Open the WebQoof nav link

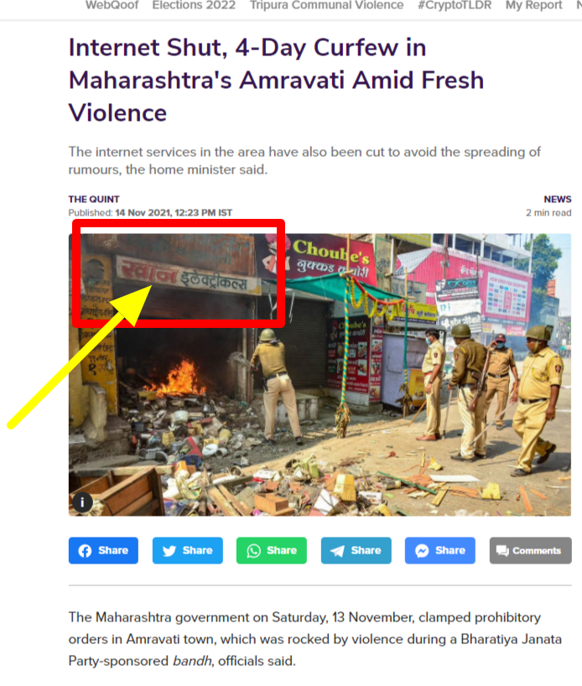pos(112,5)
